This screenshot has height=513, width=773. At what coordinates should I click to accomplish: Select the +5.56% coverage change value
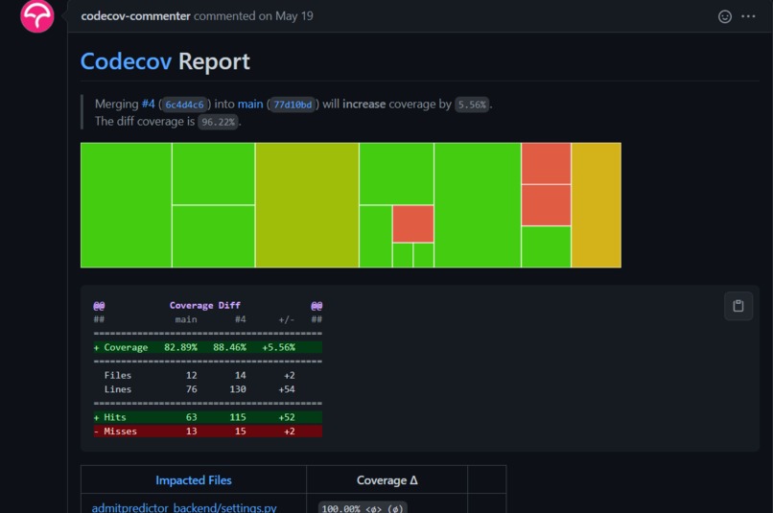pyautogui.click(x=278, y=347)
